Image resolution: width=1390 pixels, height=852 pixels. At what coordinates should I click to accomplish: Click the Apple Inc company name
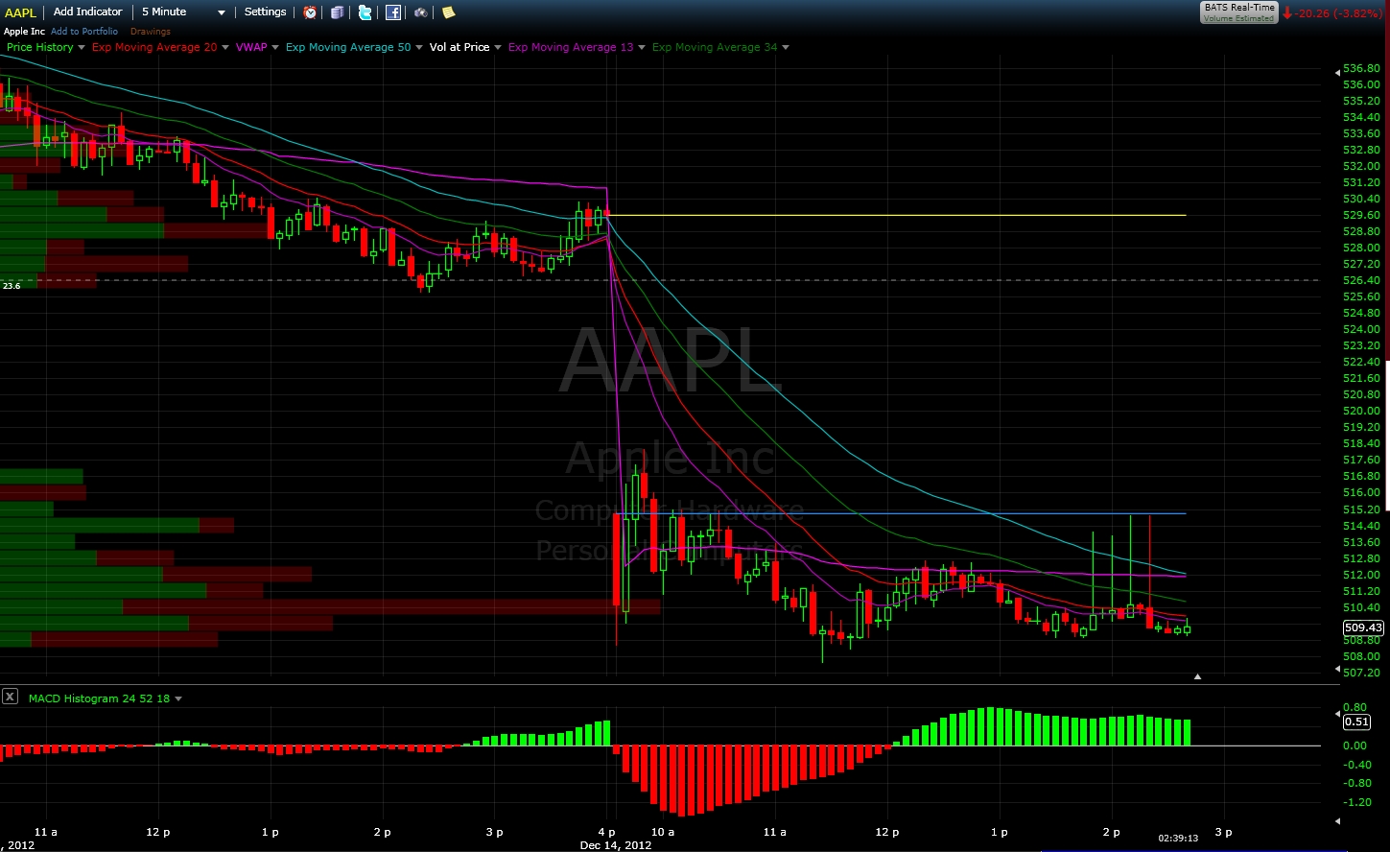point(24,32)
